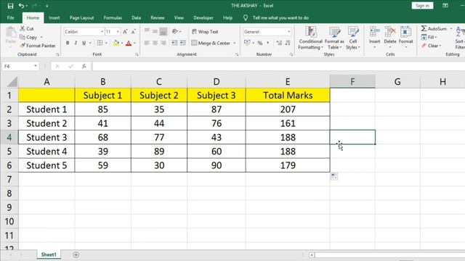
Task: Click the Undo arrow icon
Action: (x=21, y=6)
